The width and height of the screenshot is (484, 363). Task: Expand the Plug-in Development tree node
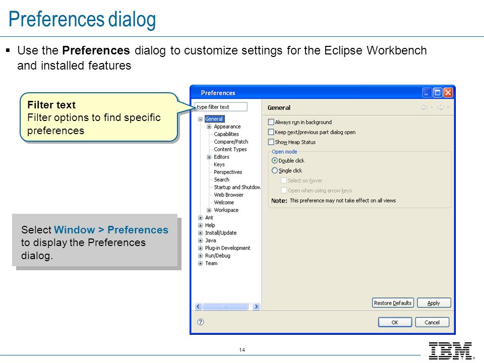tap(200, 248)
